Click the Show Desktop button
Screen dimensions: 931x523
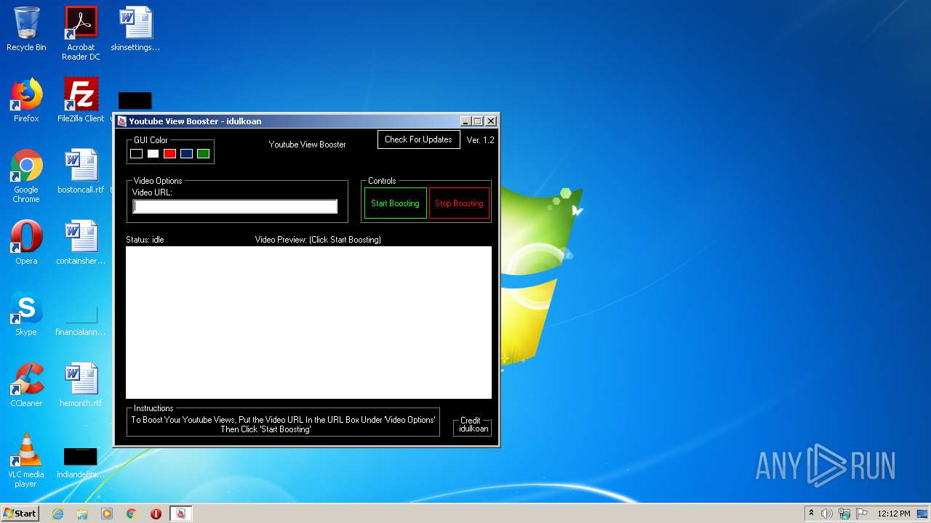coord(924,514)
